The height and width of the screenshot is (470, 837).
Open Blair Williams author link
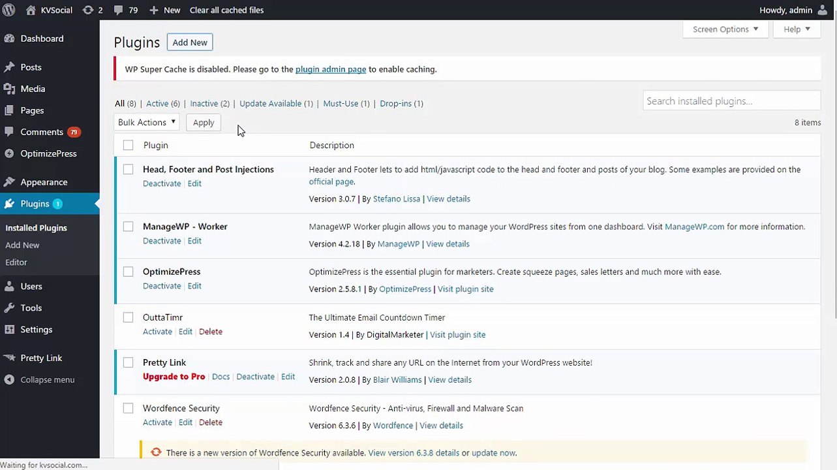click(397, 379)
